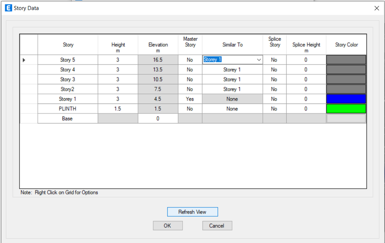This screenshot has height=243, width=385.
Task: Open the blue color swatch for Storey 1
Action: click(346, 99)
